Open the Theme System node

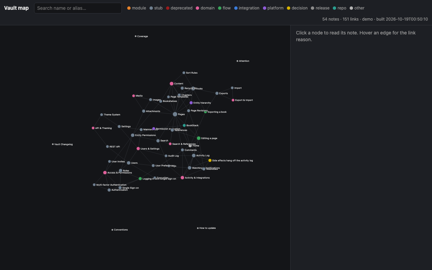[x=102, y=115]
